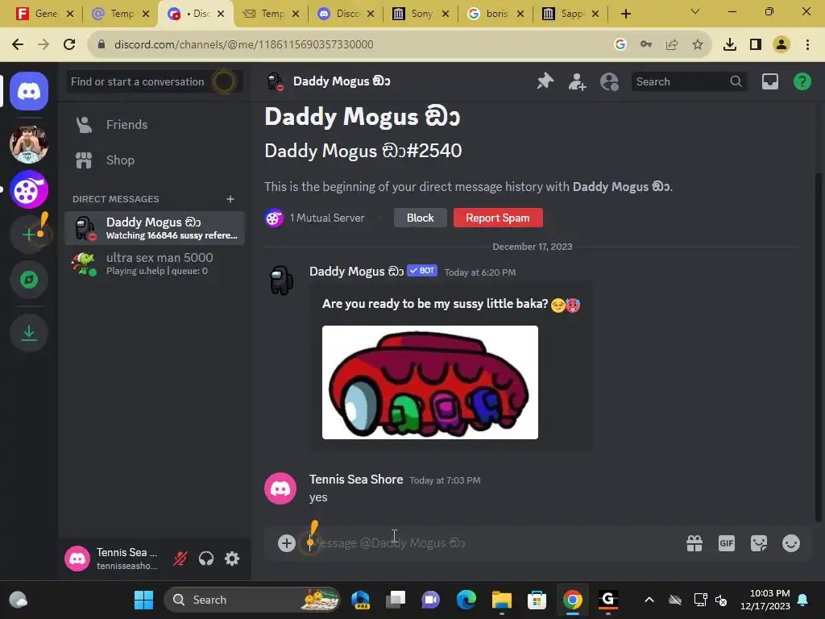825x619 pixels.
Task: Click browser back arrow
Action: [x=18, y=44]
